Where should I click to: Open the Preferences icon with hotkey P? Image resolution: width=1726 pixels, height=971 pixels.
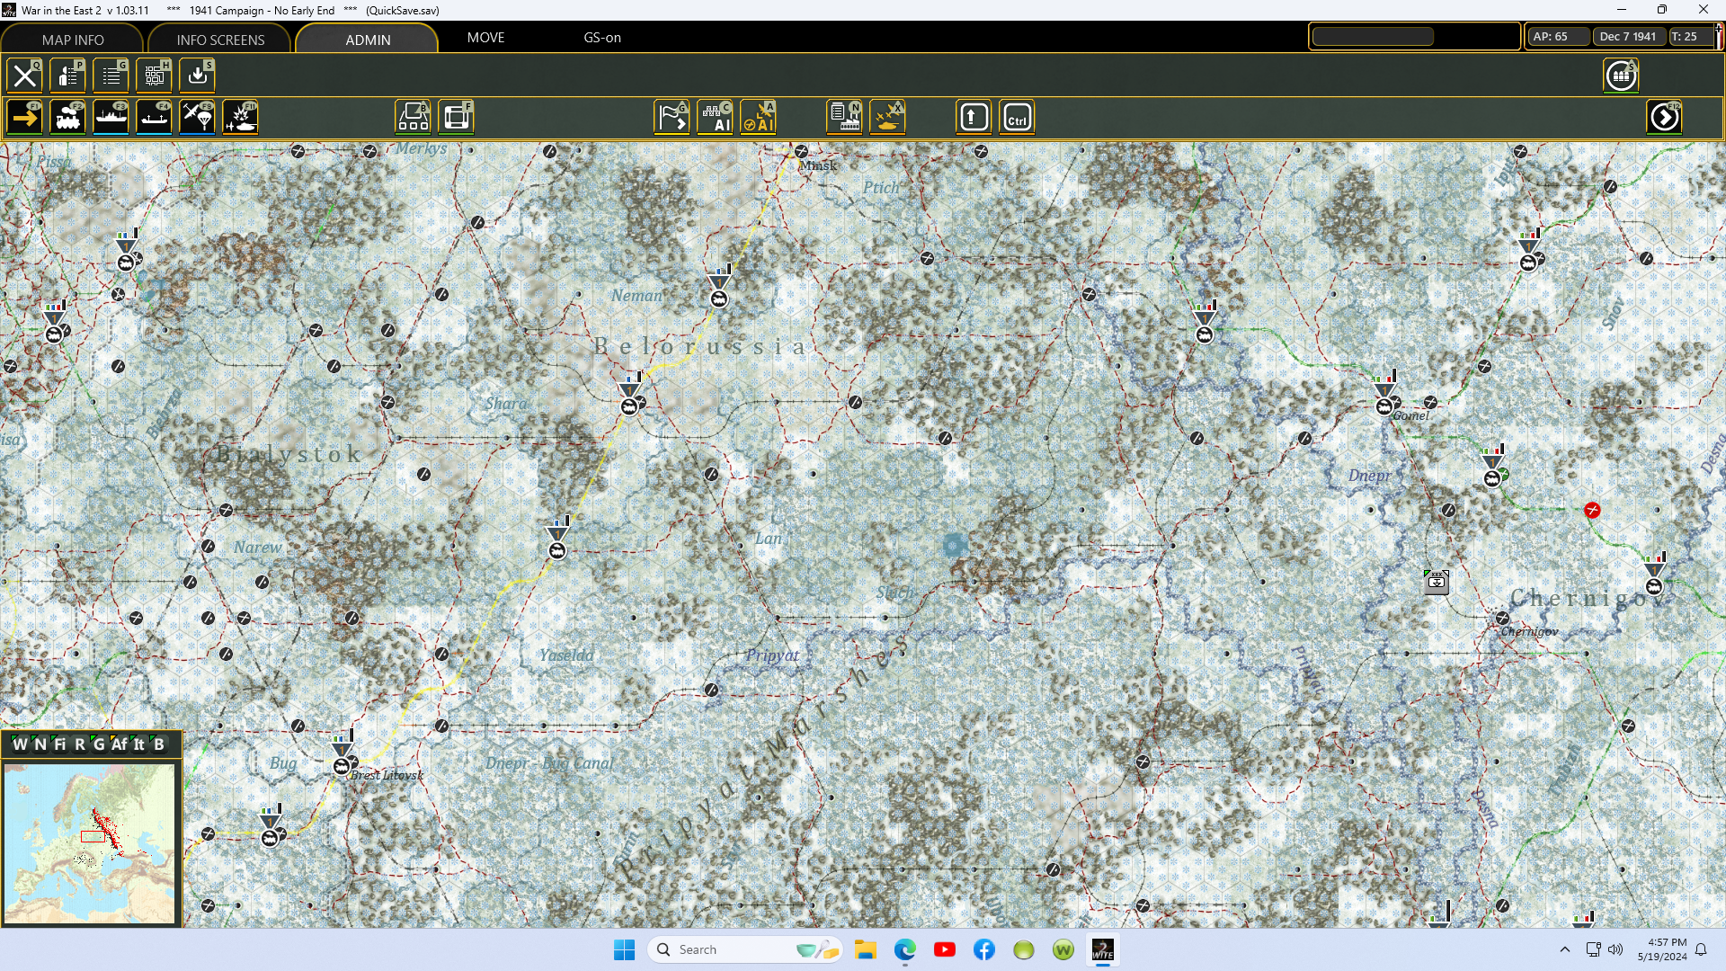coord(68,76)
